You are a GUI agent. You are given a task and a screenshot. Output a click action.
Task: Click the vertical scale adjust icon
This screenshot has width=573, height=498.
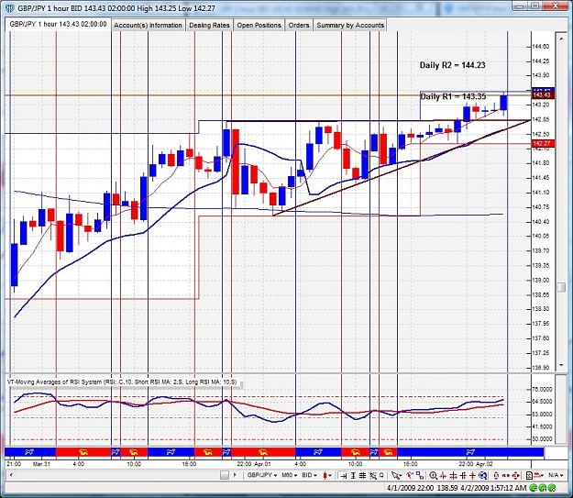coord(496,475)
